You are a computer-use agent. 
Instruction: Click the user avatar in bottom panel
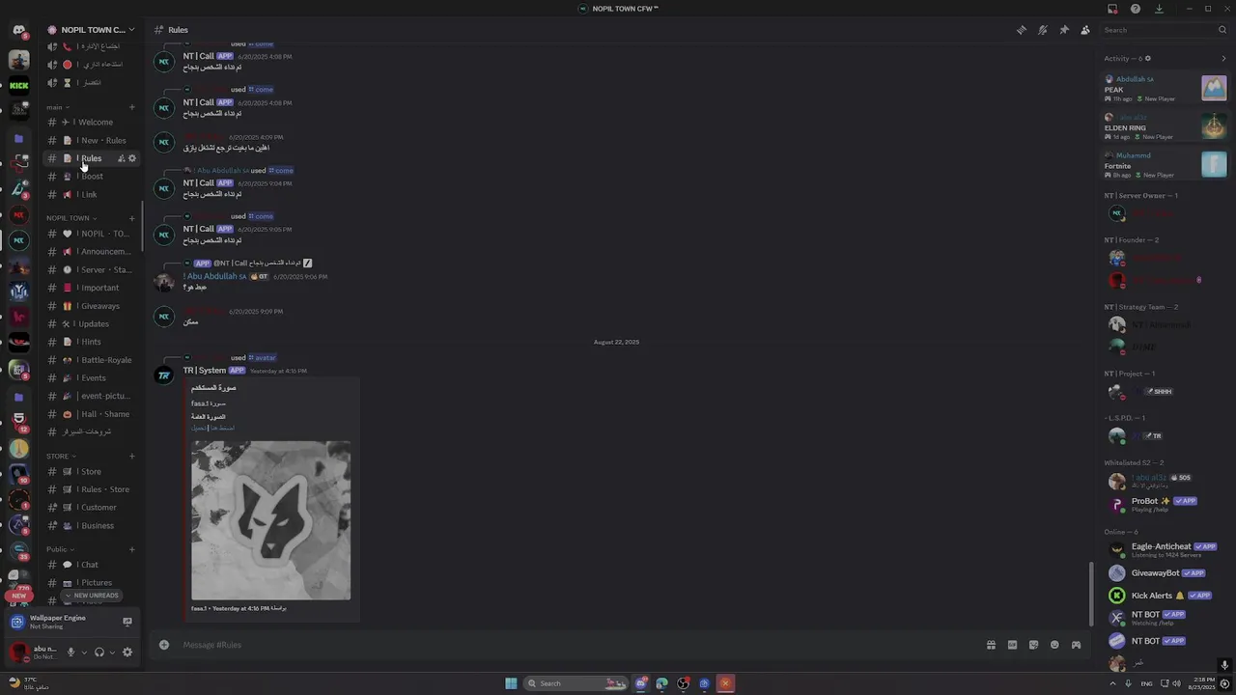[x=18, y=653]
